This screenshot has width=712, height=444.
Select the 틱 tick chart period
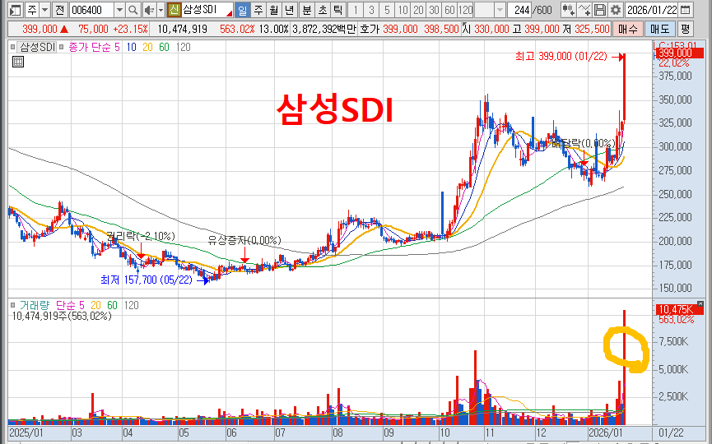[338, 10]
